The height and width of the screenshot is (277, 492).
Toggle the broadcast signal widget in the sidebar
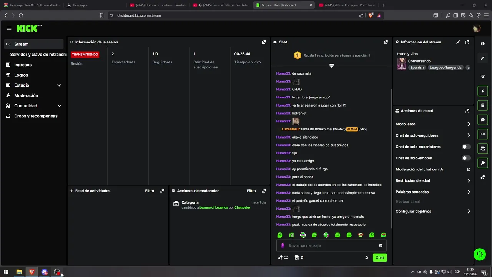click(483, 134)
